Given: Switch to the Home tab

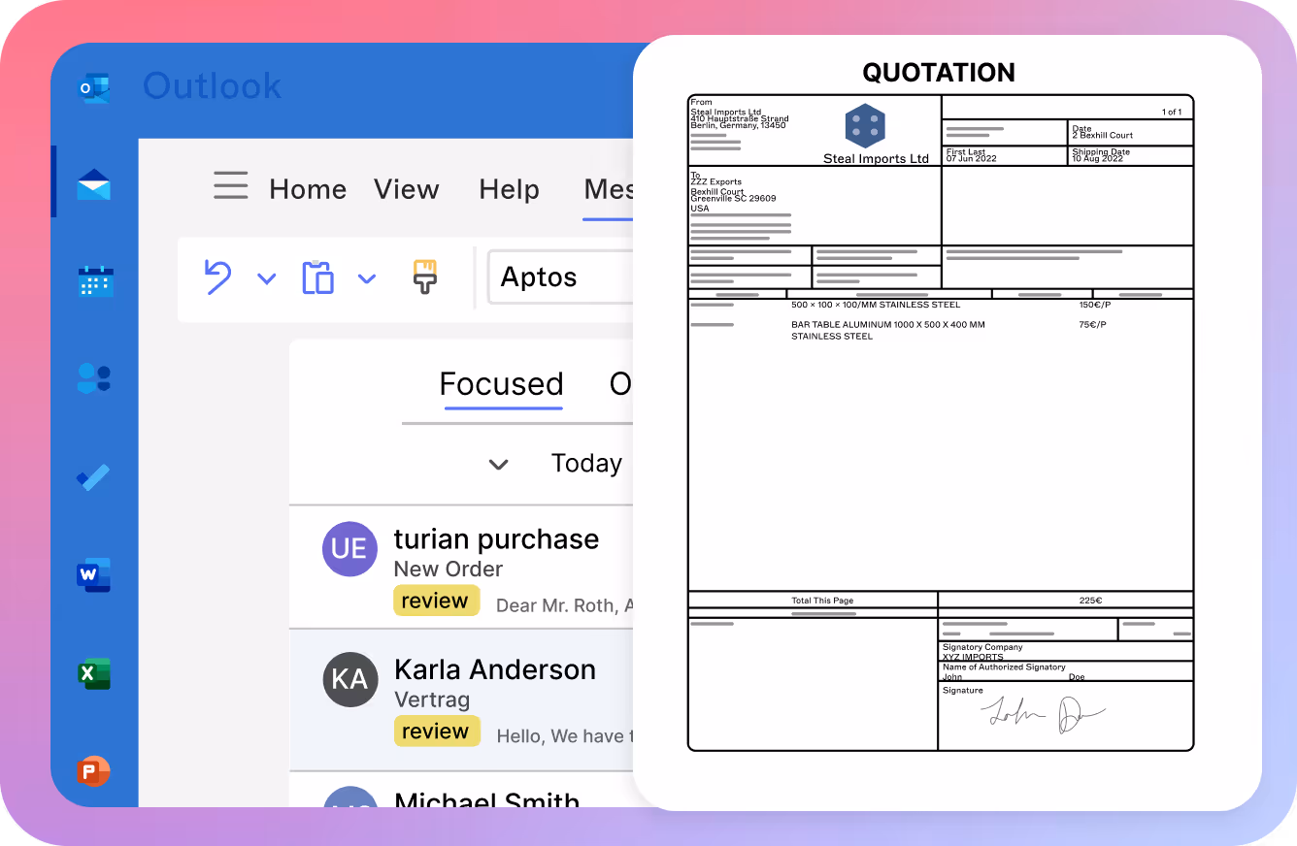Looking at the screenshot, I should (x=308, y=189).
